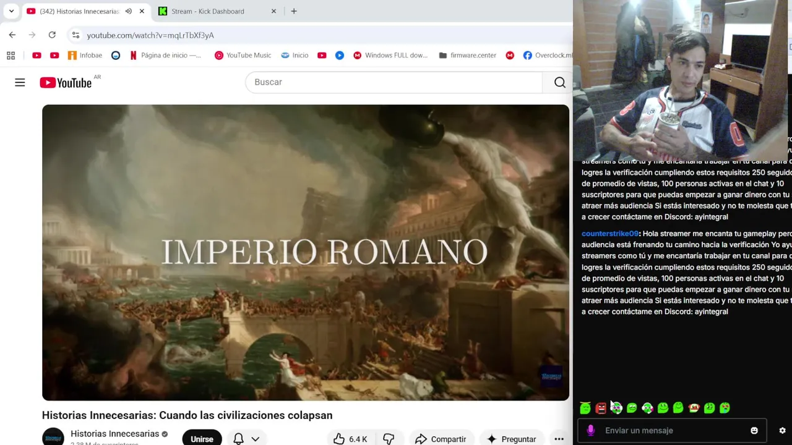Open the Windows FULL download bookmark
This screenshot has width=792, height=445.
[390, 56]
